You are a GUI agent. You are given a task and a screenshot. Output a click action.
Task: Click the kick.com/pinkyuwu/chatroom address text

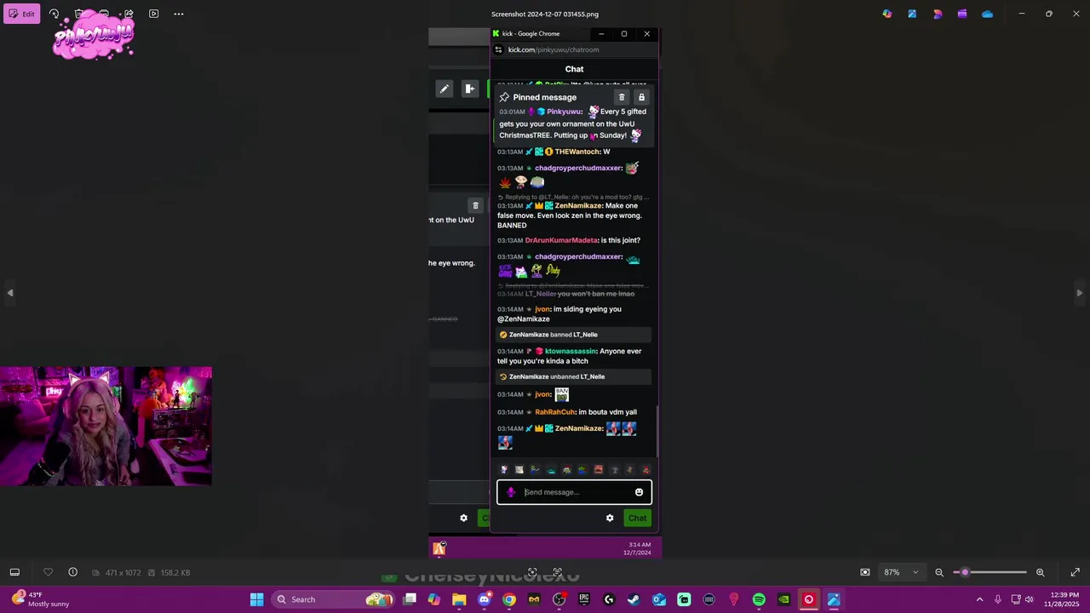(554, 49)
